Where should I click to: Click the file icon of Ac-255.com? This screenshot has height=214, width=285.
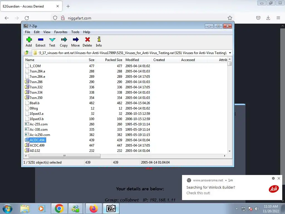pyautogui.click(x=27, y=124)
